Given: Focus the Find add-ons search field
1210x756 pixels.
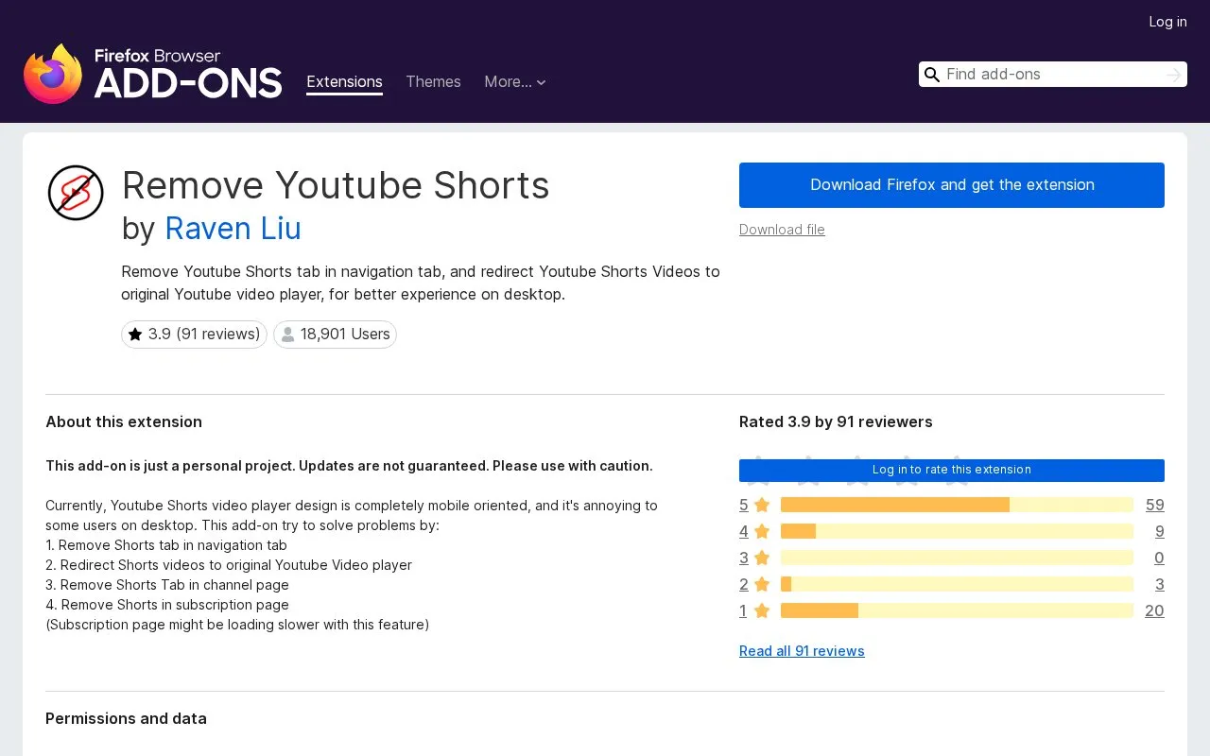Looking at the screenshot, I should tap(1052, 75).
